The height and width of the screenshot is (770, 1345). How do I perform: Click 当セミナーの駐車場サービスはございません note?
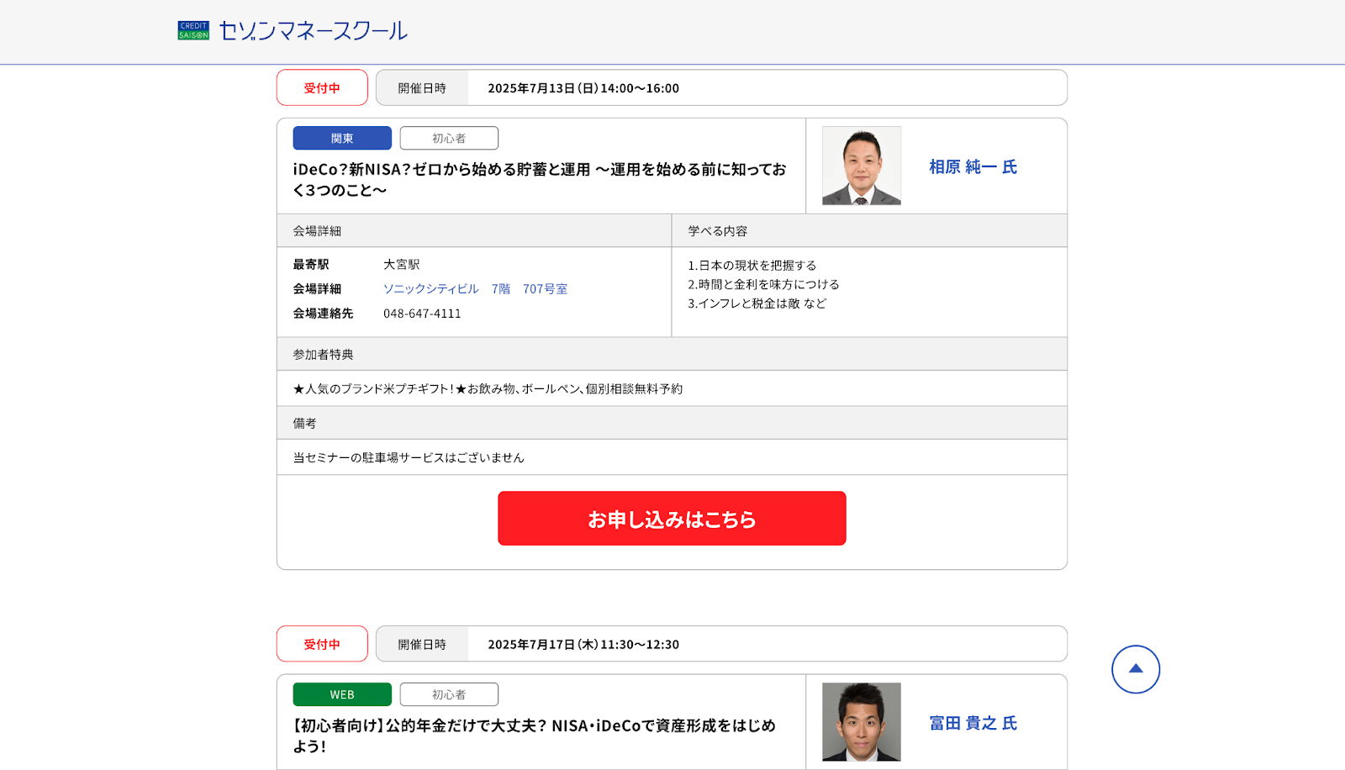(x=409, y=458)
